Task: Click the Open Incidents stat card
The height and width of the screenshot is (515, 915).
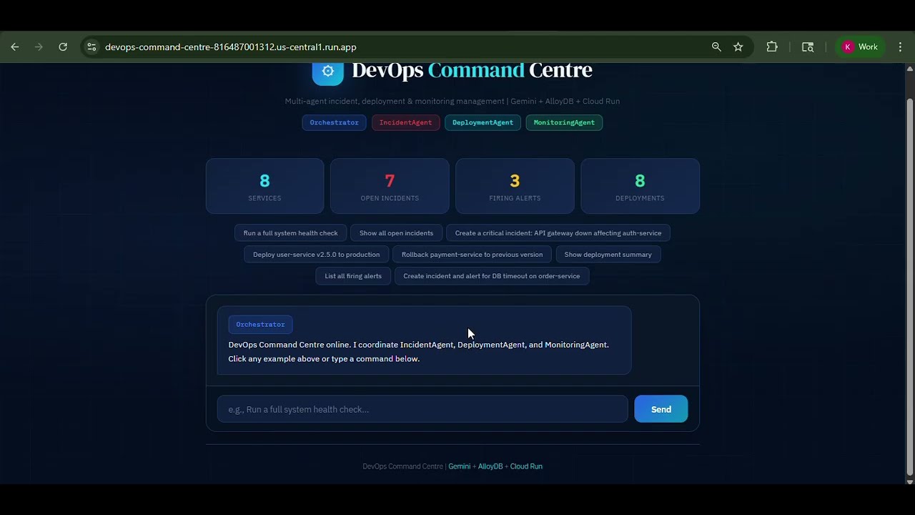Action: tap(390, 186)
